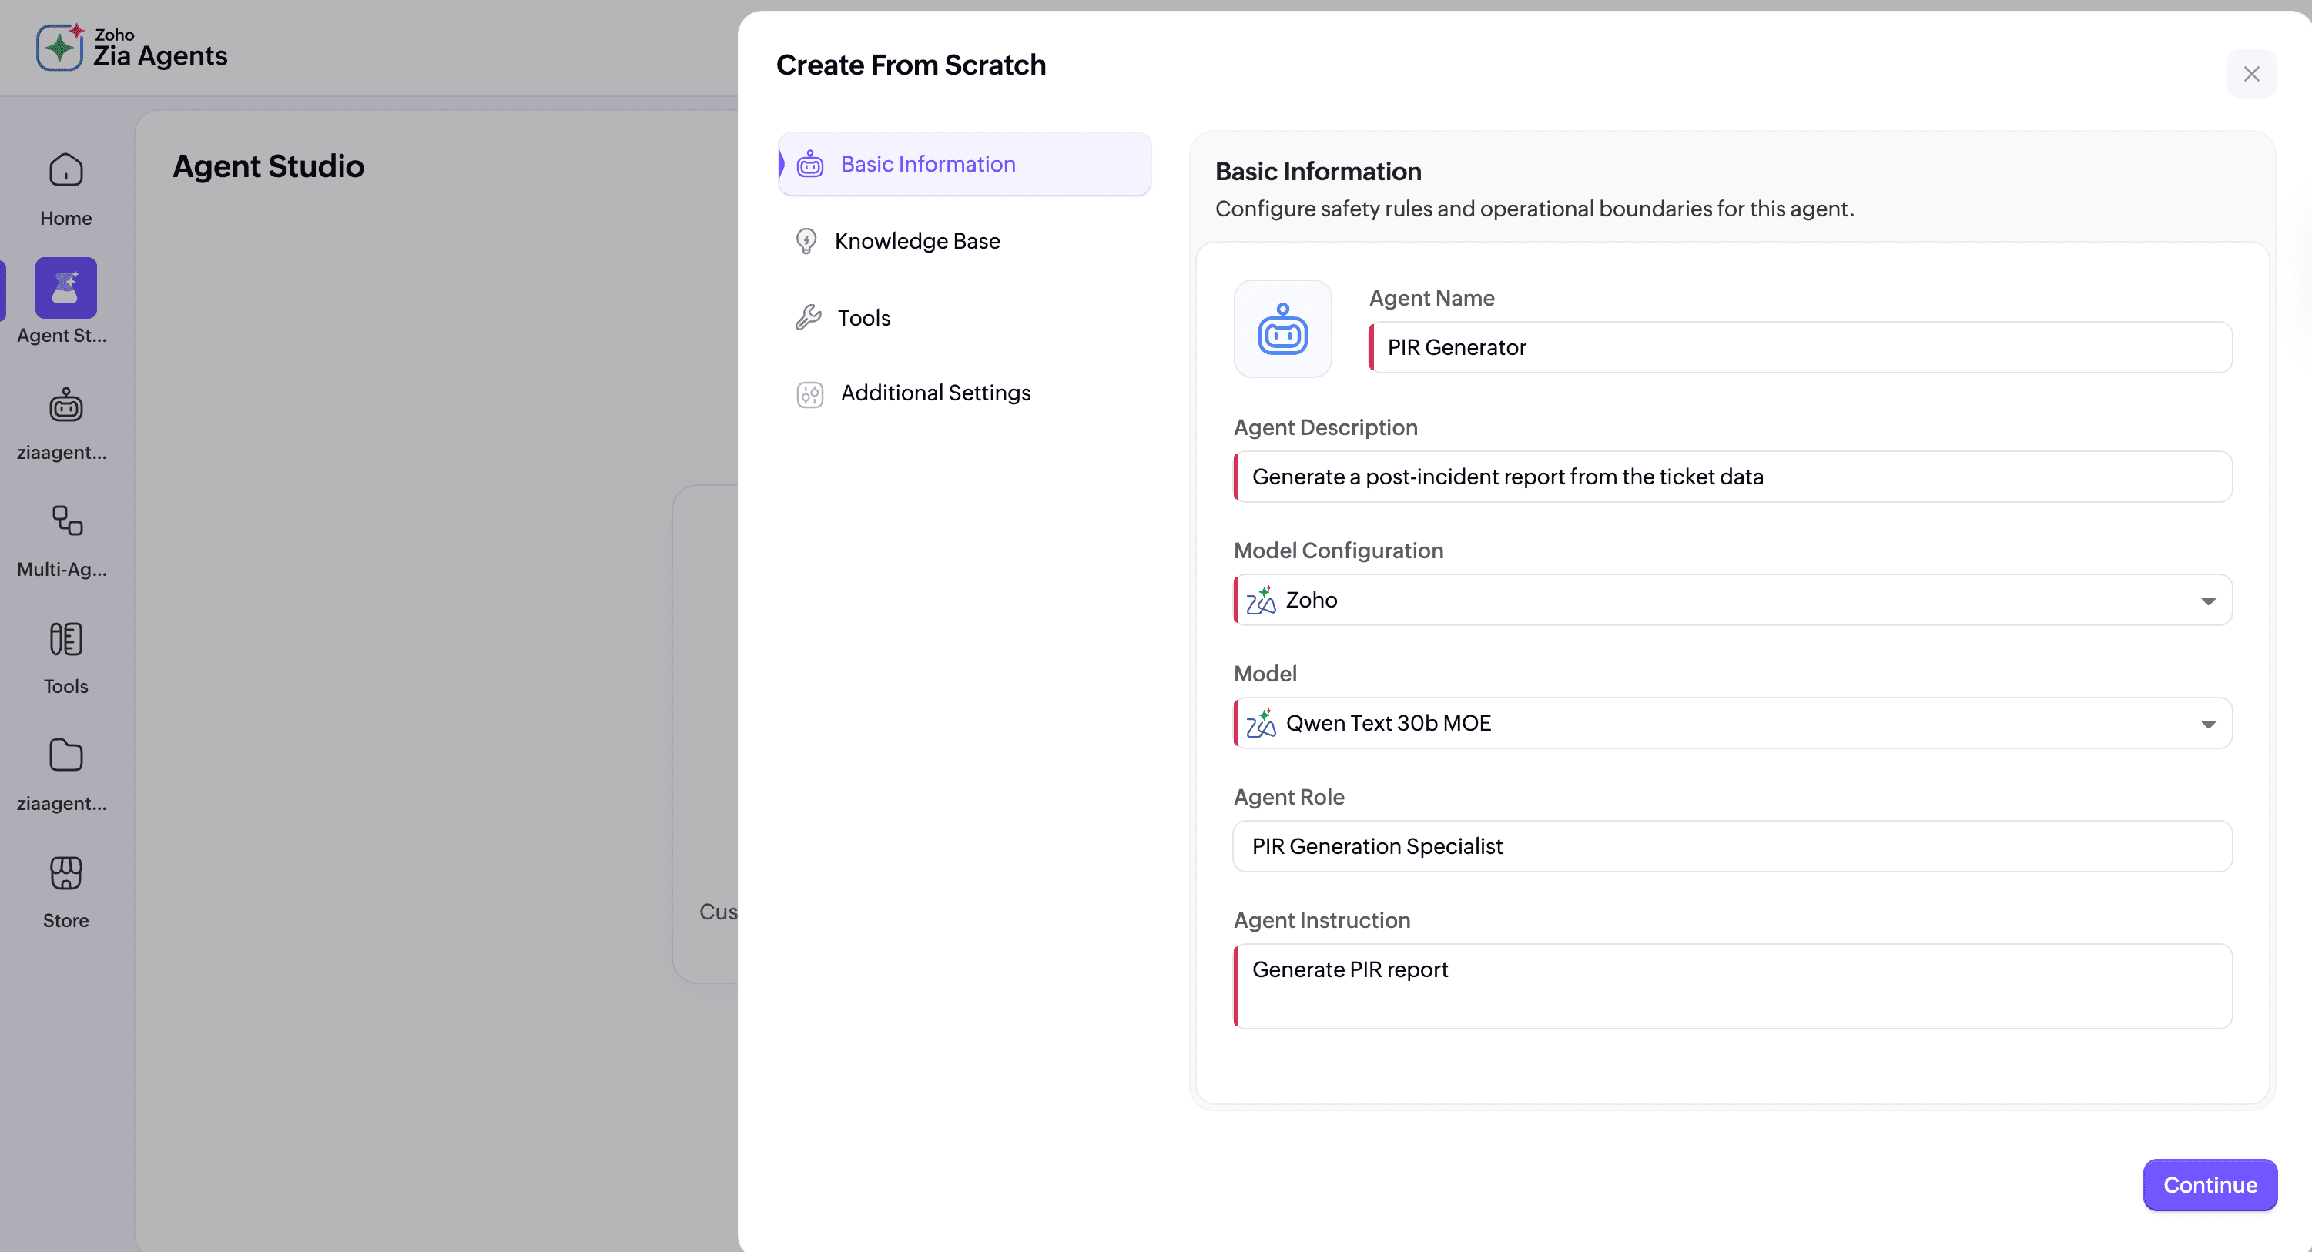The height and width of the screenshot is (1252, 2312).
Task: Open the Store sidebar icon
Action: (65, 874)
